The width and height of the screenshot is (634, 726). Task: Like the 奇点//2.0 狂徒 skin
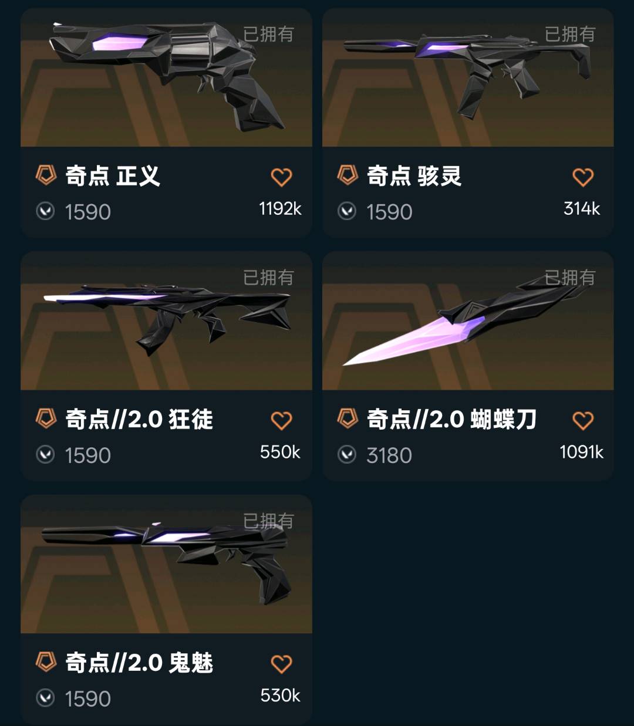pyautogui.click(x=281, y=420)
